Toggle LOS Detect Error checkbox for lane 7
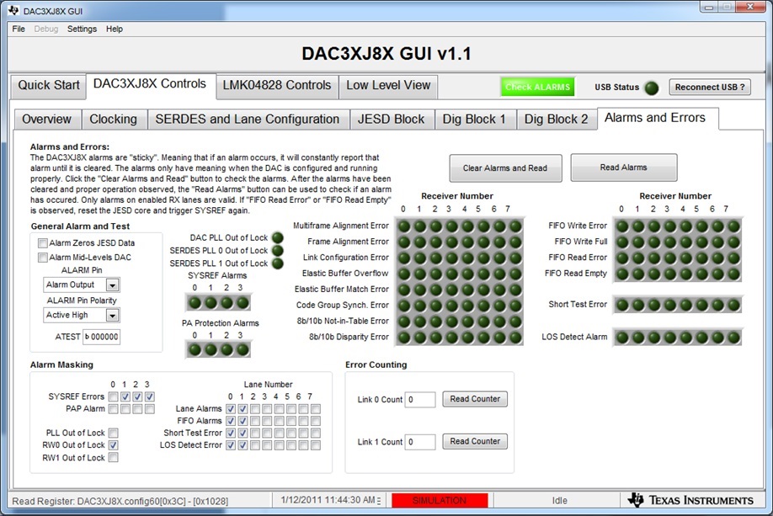The image size is (773, 516). click(316, 445)
